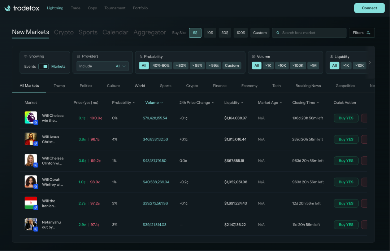Enable the >95% probability filter

[x=197, y=66]
